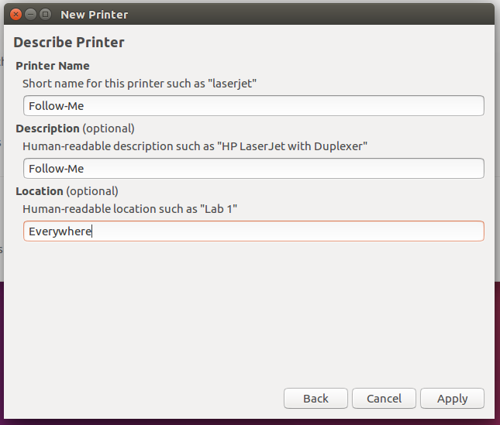Viewport: 500px width, 425px height.
Task: Place cursor in Location field containing Everywhere
Action: (x=253, y=231)
